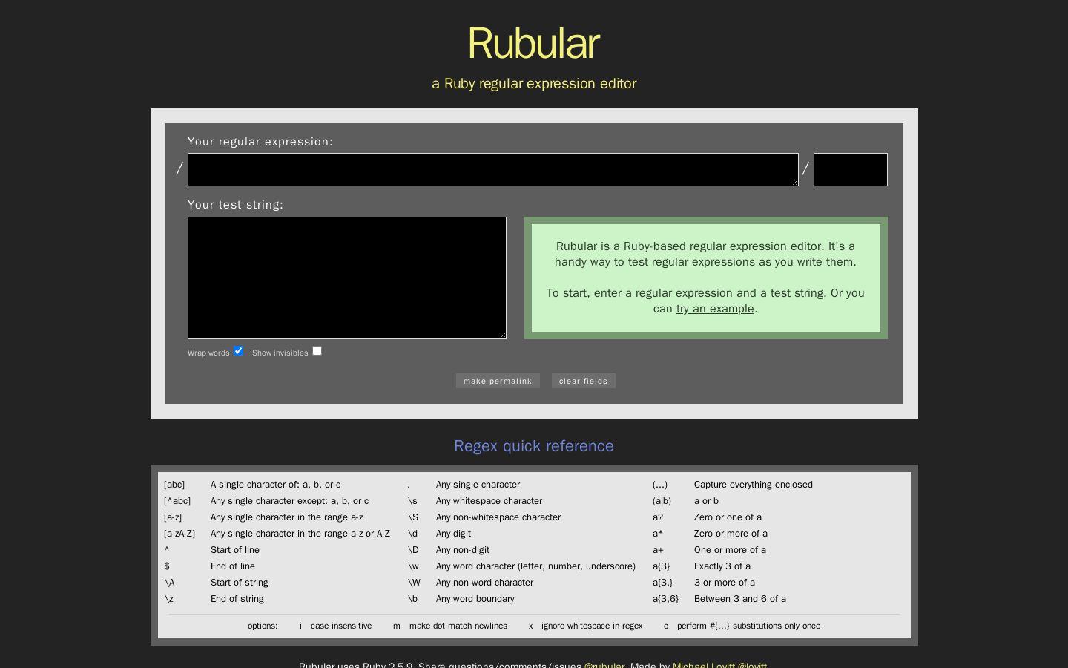Click the "a Ruby regular expression editor" subtitle
1068x668 pixels.
point(534,84)
